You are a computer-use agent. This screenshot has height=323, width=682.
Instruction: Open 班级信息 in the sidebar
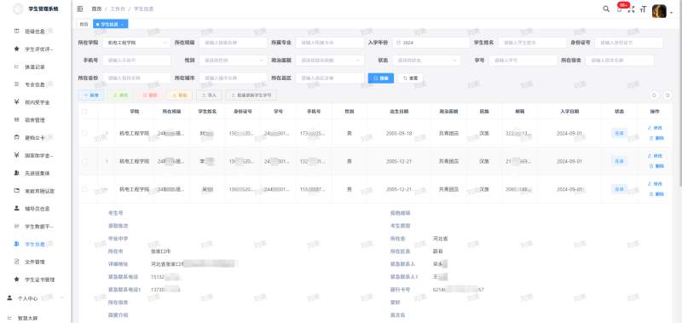pos(35,32)
